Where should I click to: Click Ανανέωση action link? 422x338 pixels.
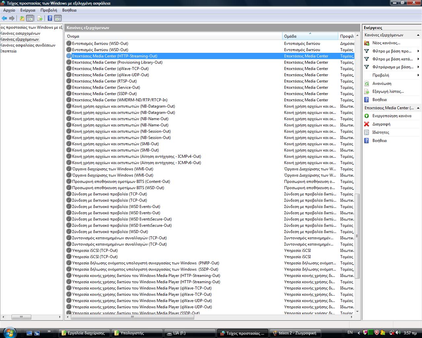pyautogui.click(x=382, y=84)
